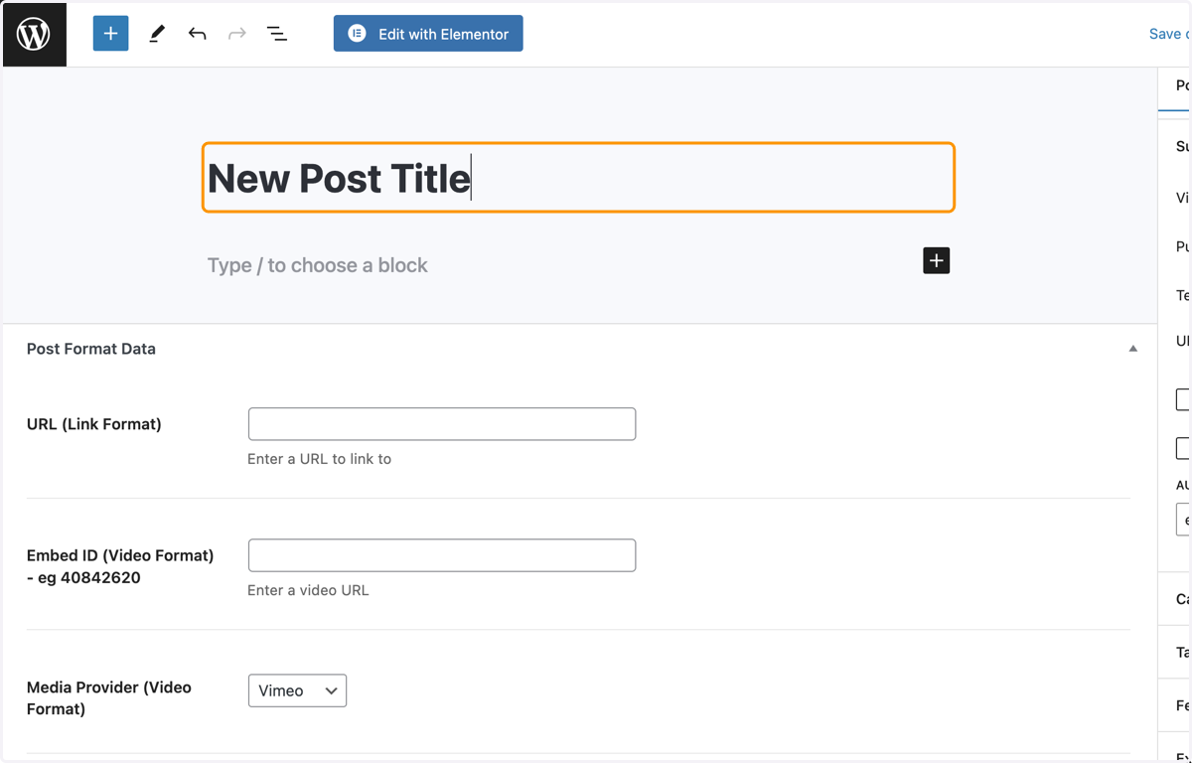Click the Embed ID video input field
This screenshot has width=1192, height=763.
(x=442, y=555)
